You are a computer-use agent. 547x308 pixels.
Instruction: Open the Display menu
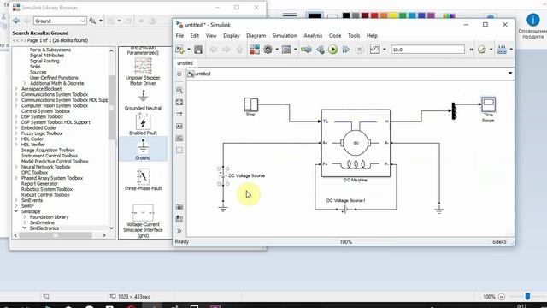(x=232, y=36)
